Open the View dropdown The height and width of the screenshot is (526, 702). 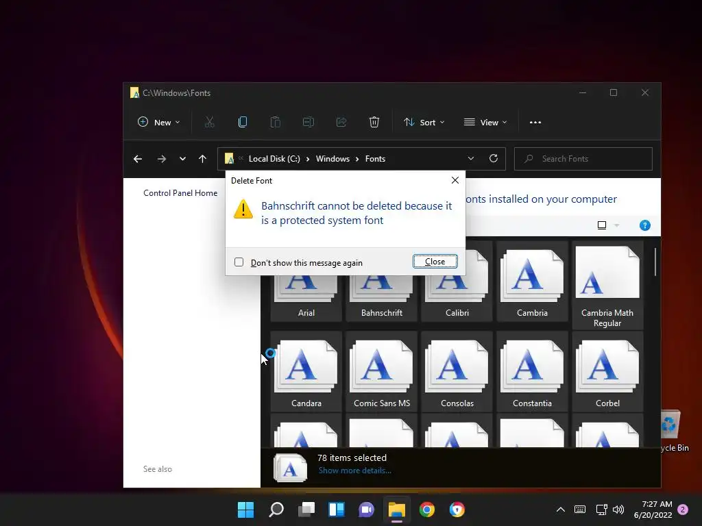(x=486, y=122)
